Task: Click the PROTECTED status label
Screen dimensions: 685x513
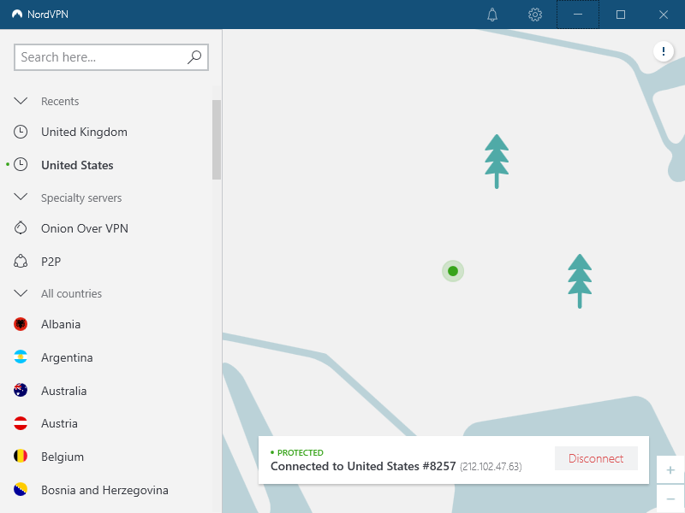Action: tap(301, 452)
